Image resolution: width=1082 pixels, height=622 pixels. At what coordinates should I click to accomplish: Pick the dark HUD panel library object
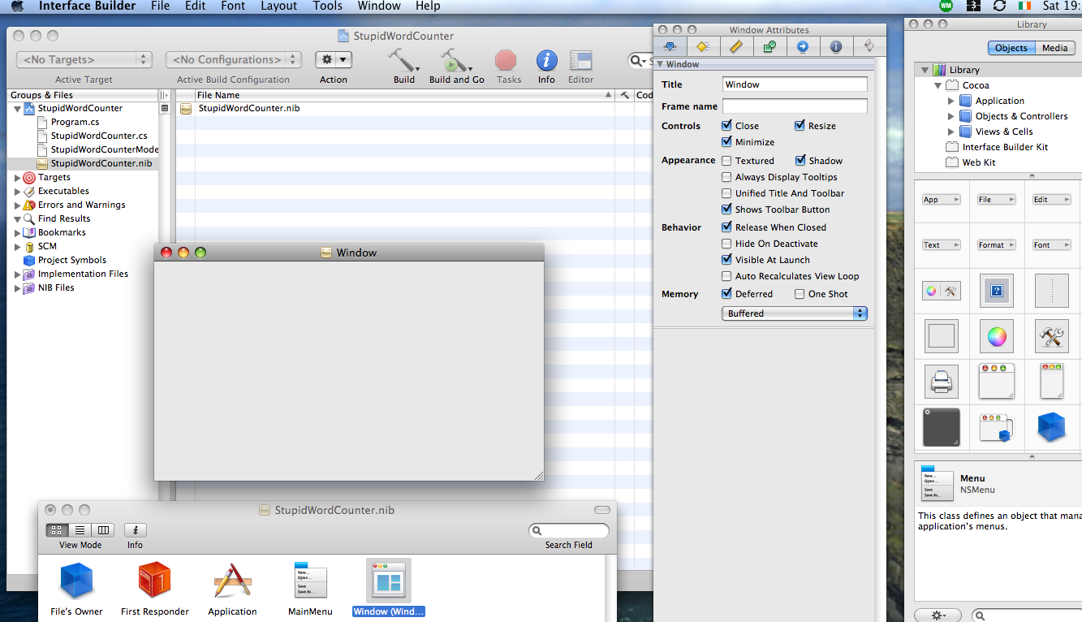click(x=942, y=427)
